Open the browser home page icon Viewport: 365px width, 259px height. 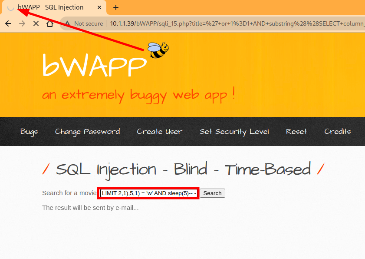[50, 23]
